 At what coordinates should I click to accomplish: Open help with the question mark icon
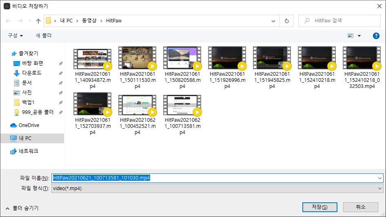click(376, 36)
